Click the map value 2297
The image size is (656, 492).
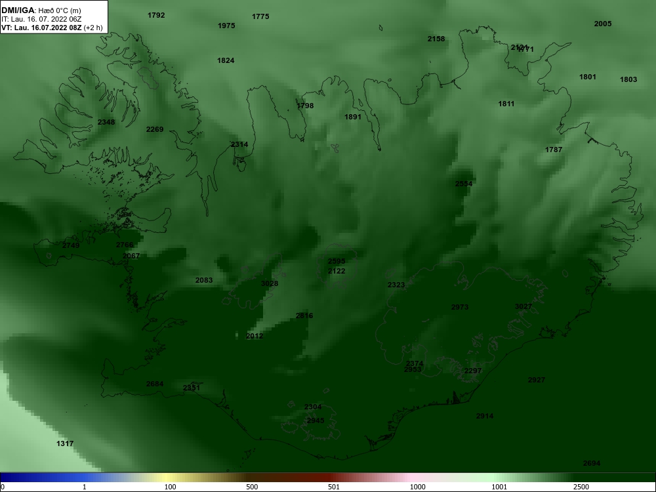[x=473, y=371]
